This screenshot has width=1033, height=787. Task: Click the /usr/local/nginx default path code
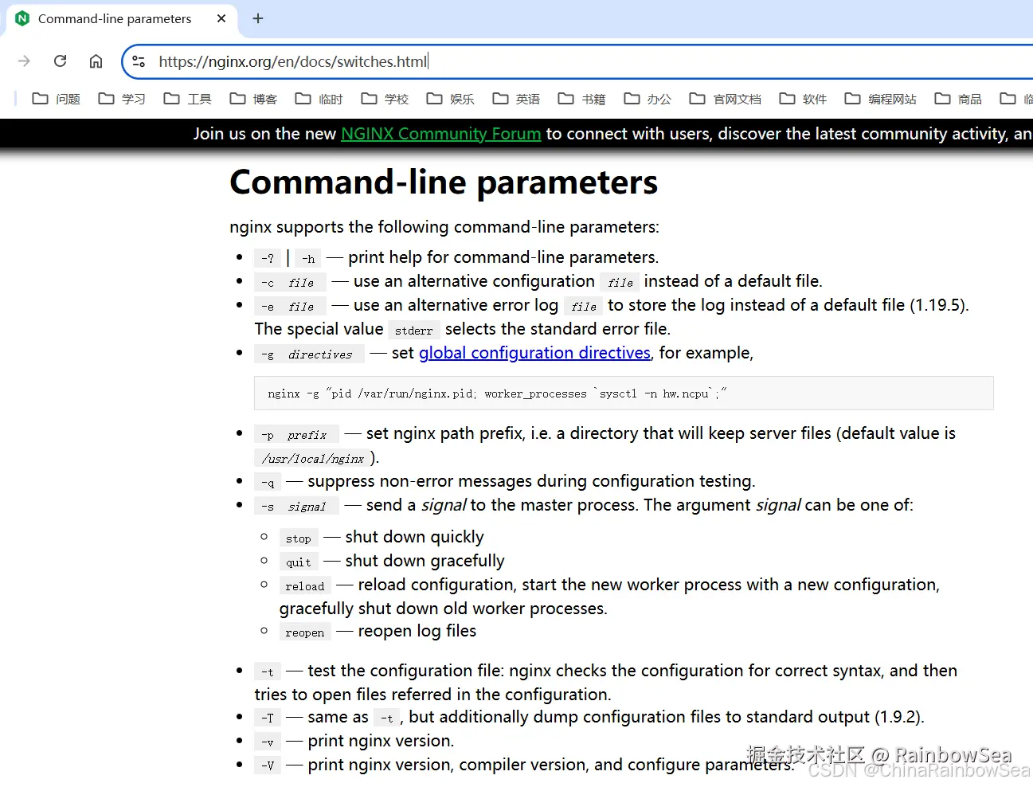point(312,458)
